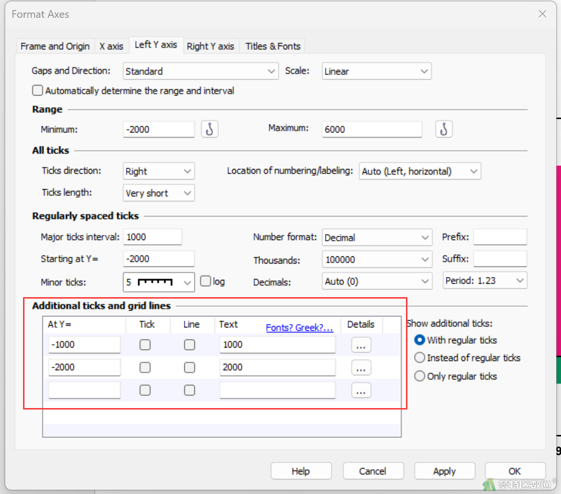Expand the Number format dropdown
The image size is (561, 494).
click(377, 237)
